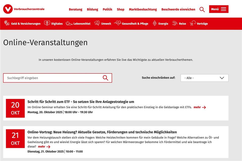This screenshot has width=242, height=161.
Task: Click the Geld & Versicherungen piggy bank icon
Action: 7,23
